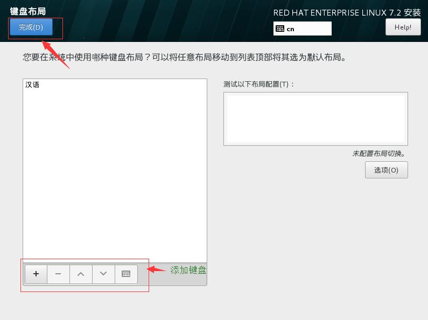
Task: Click the green 添加键盘 annotation text
Action: pos(188,270)
